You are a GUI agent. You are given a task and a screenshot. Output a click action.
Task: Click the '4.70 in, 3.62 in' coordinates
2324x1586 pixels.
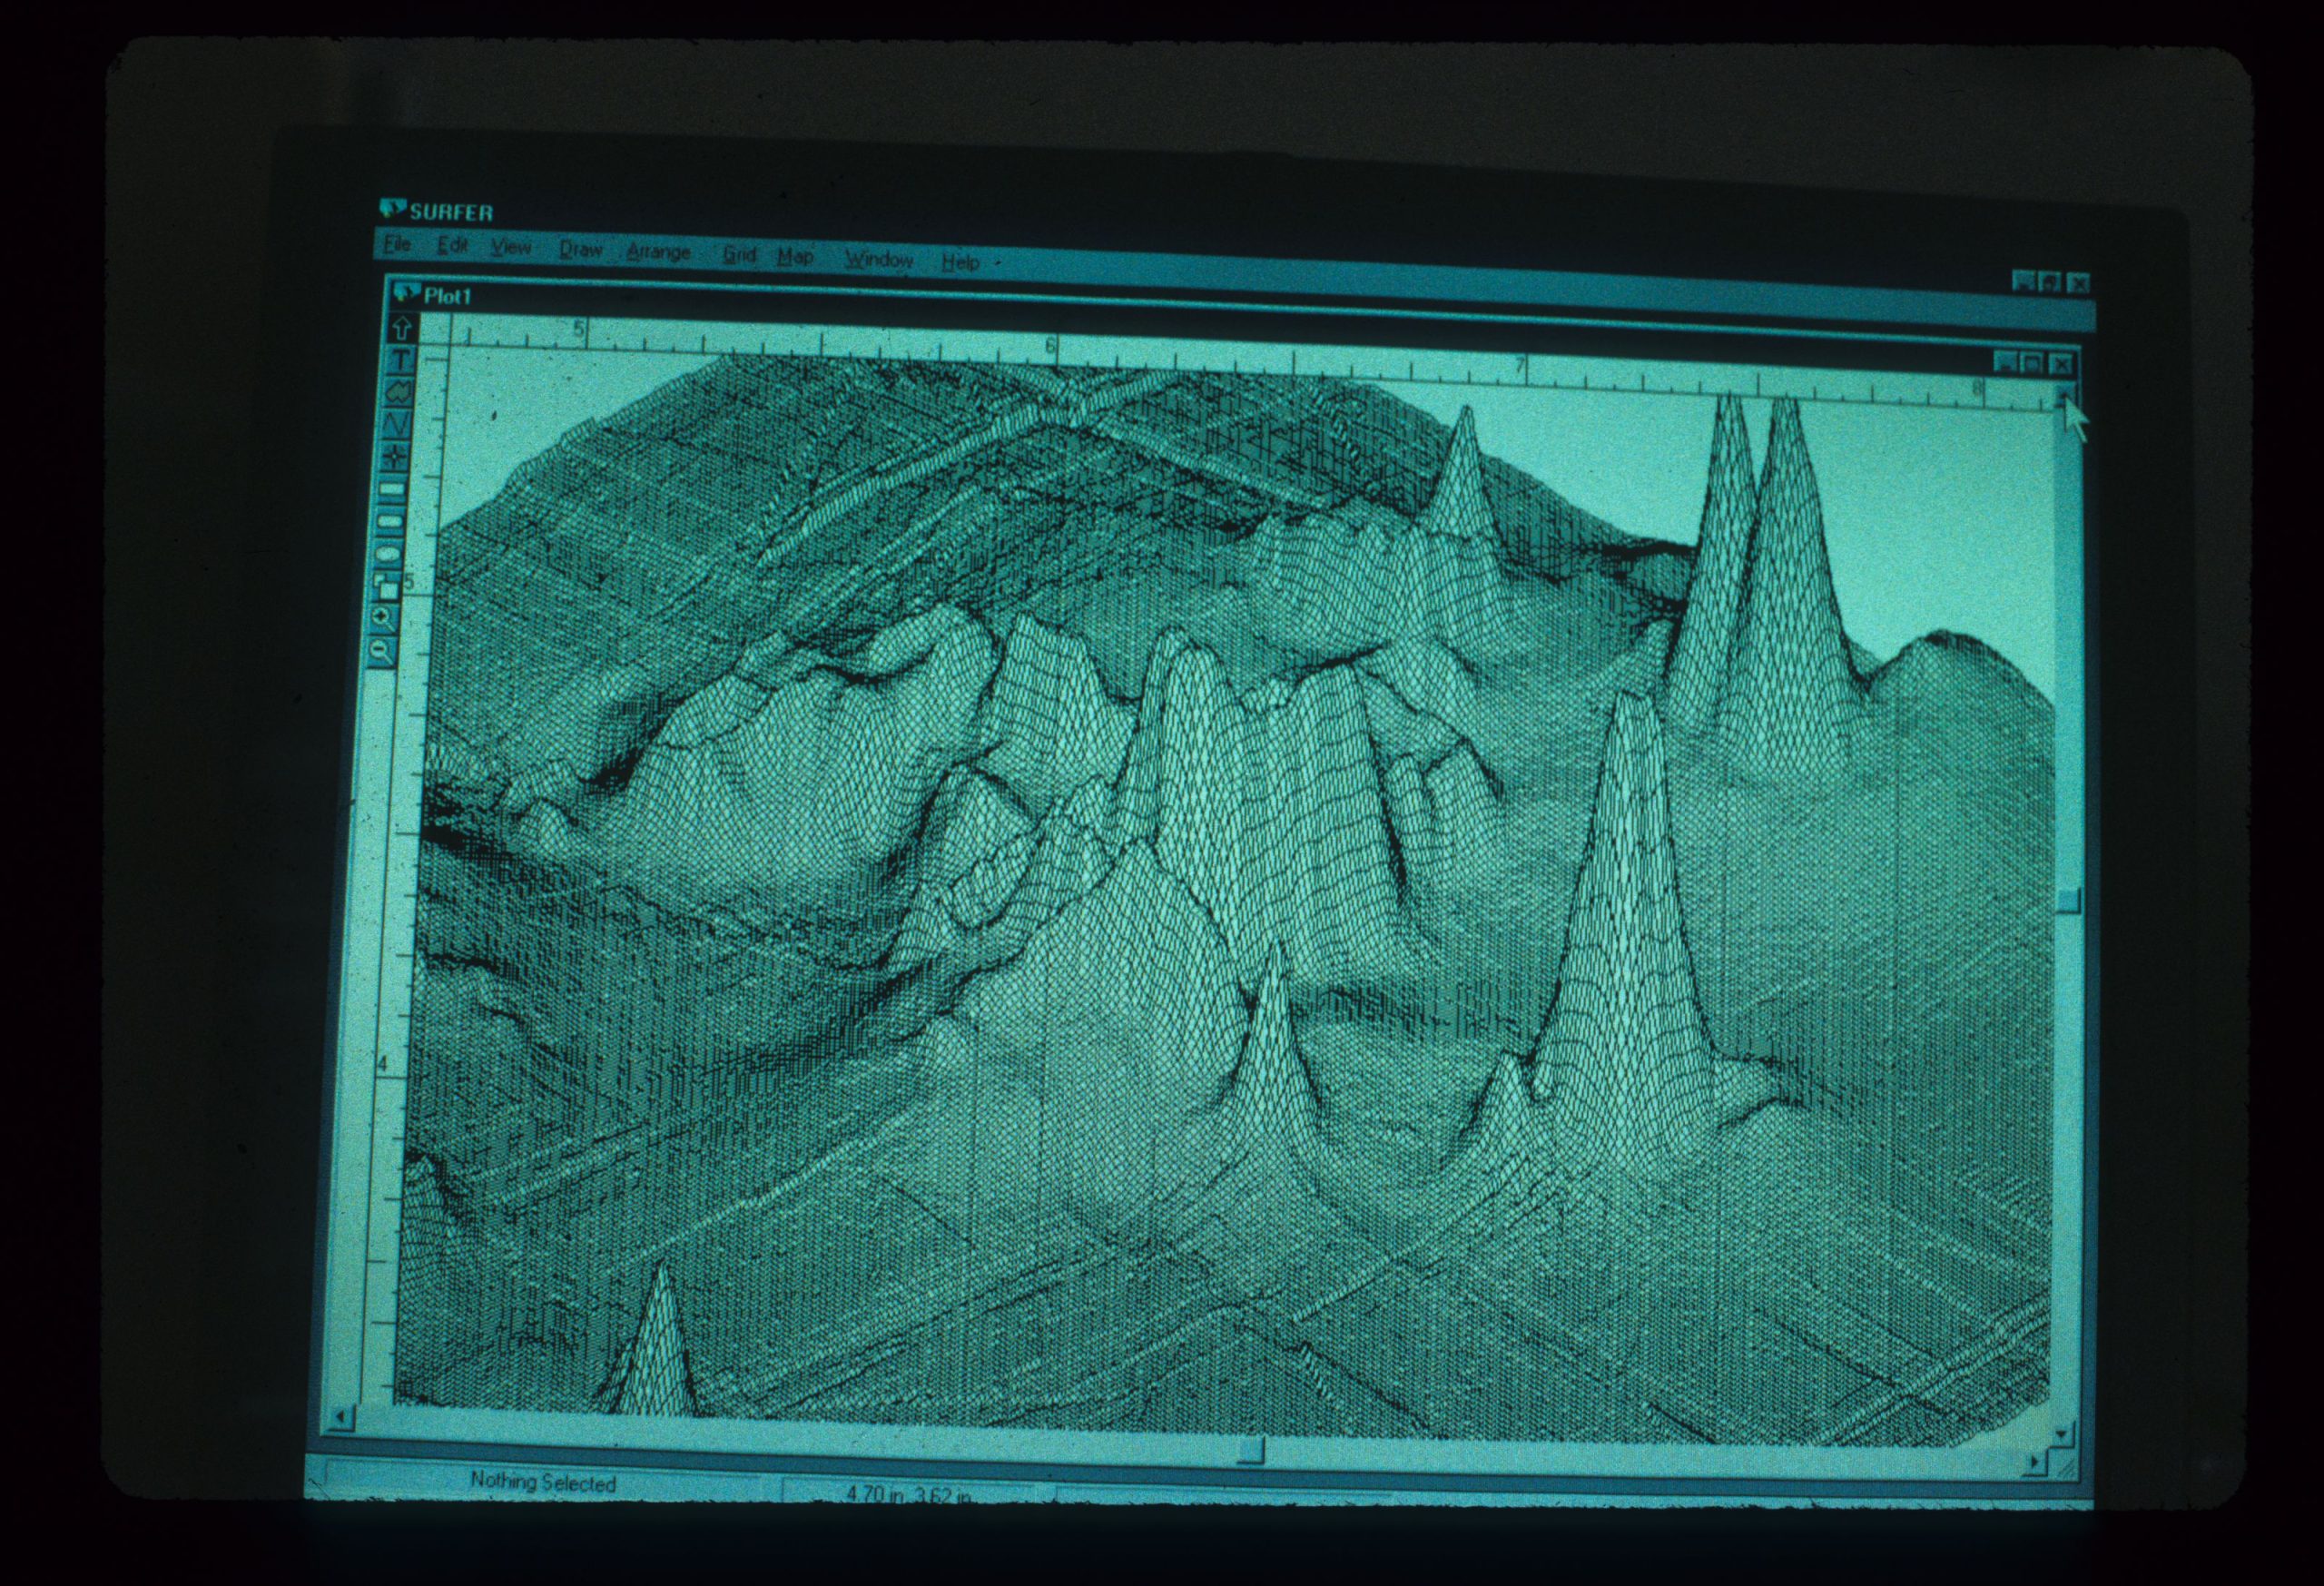click(x=908, y=1494)
